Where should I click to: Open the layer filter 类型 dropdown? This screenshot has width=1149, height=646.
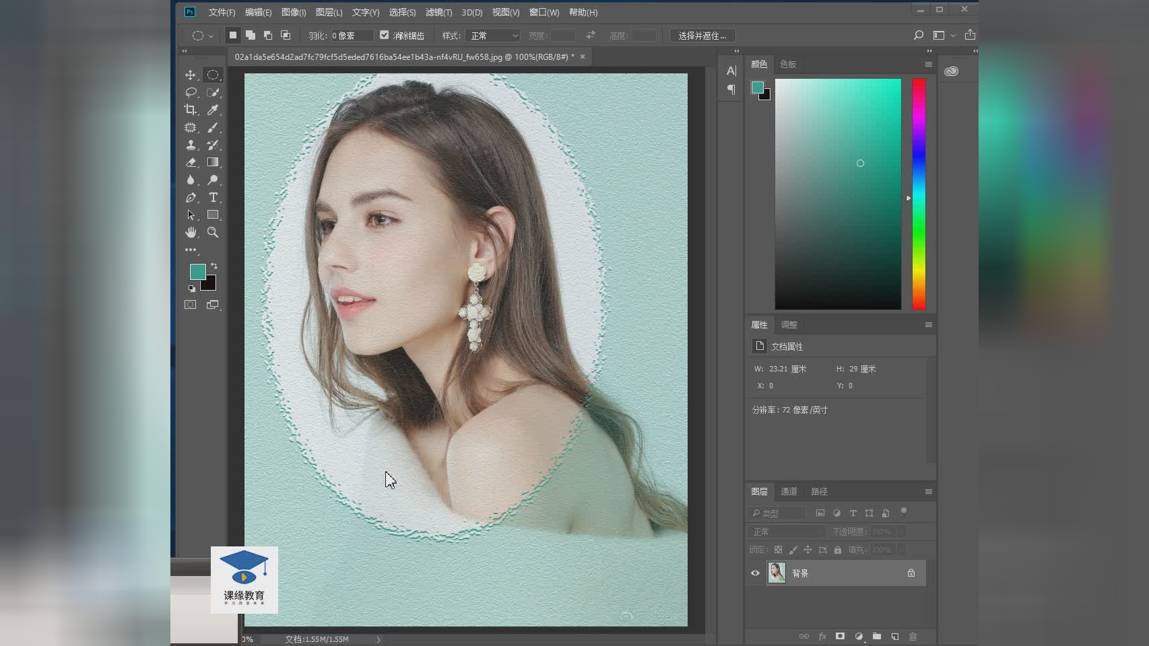point(777,513)
